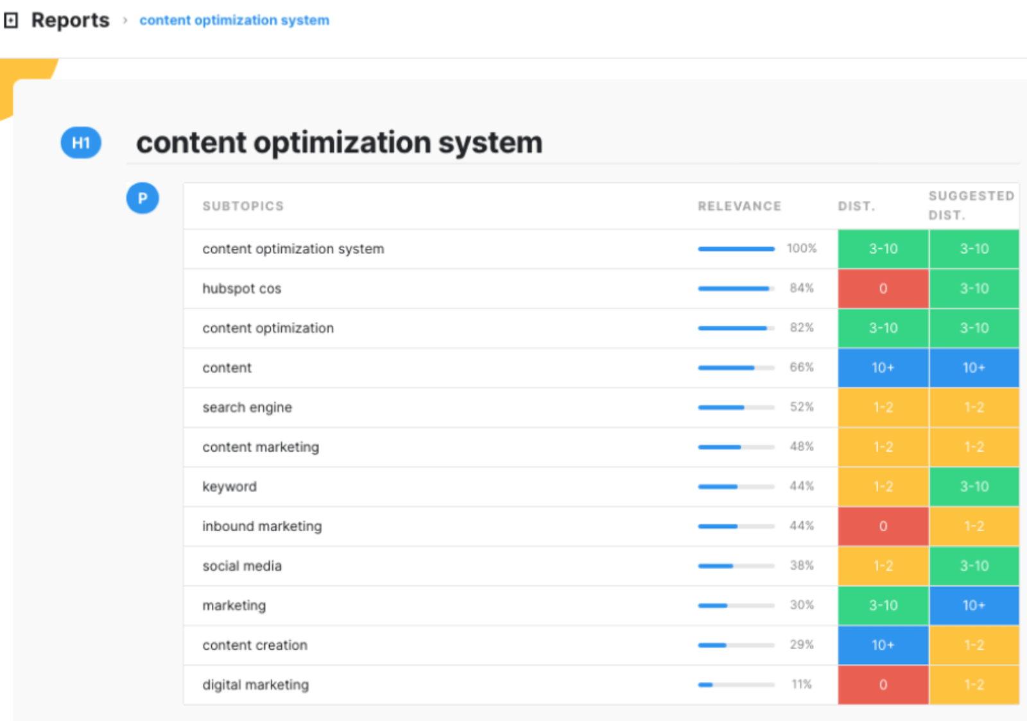This screenshot has height=721, width=1027.
Task: Click the red 0 Dist. cell for inbound marketing
Action: pos(883,527)
